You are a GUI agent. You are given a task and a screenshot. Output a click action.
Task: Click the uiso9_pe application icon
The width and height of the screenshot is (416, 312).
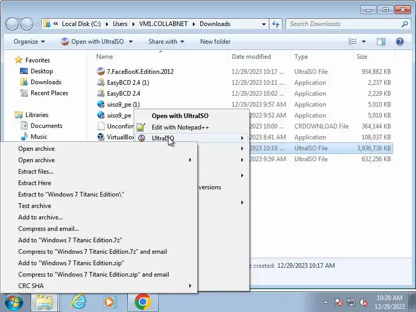click(x=101, y=115)
